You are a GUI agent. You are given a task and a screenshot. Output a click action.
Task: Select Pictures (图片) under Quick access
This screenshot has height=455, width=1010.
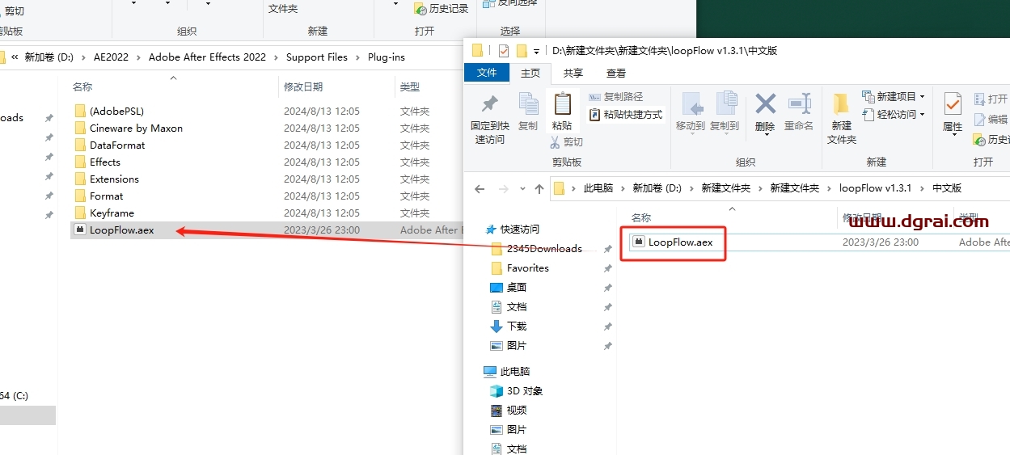point(517,345)
